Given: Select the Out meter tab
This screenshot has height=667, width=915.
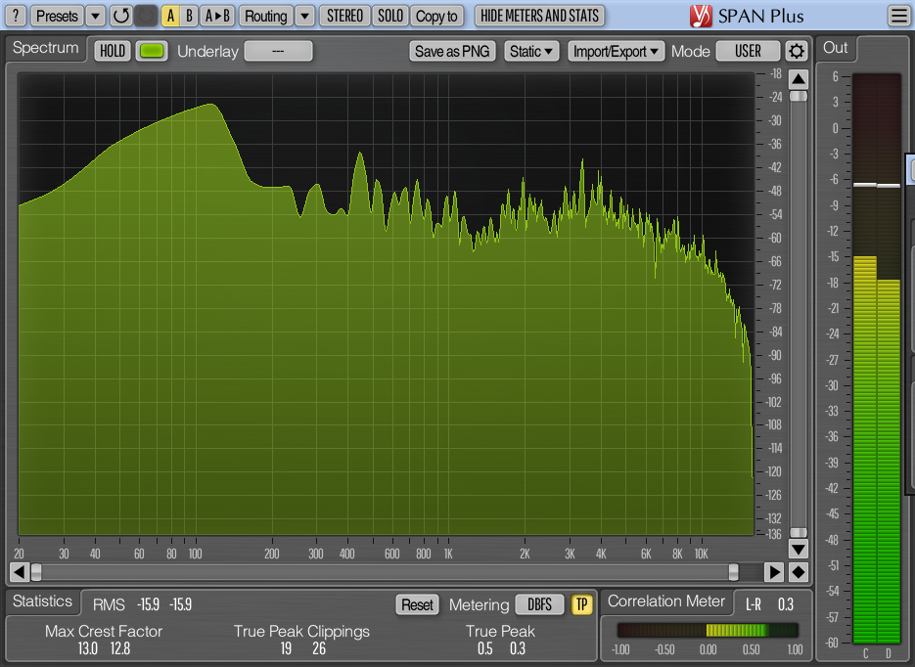Looking at the screenshot, I should tap(835, 48).
